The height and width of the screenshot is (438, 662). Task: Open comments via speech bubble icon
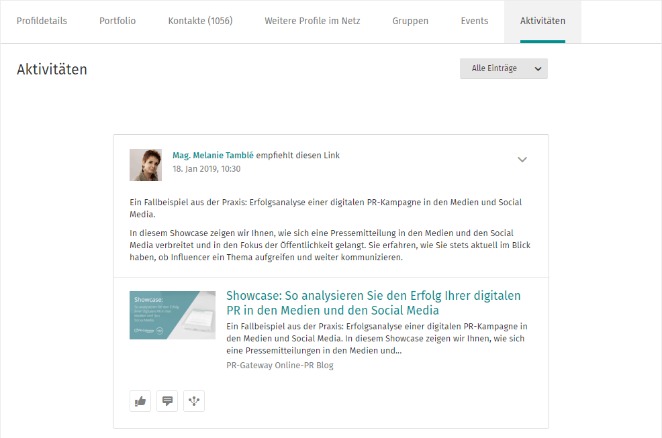point(167,401)
